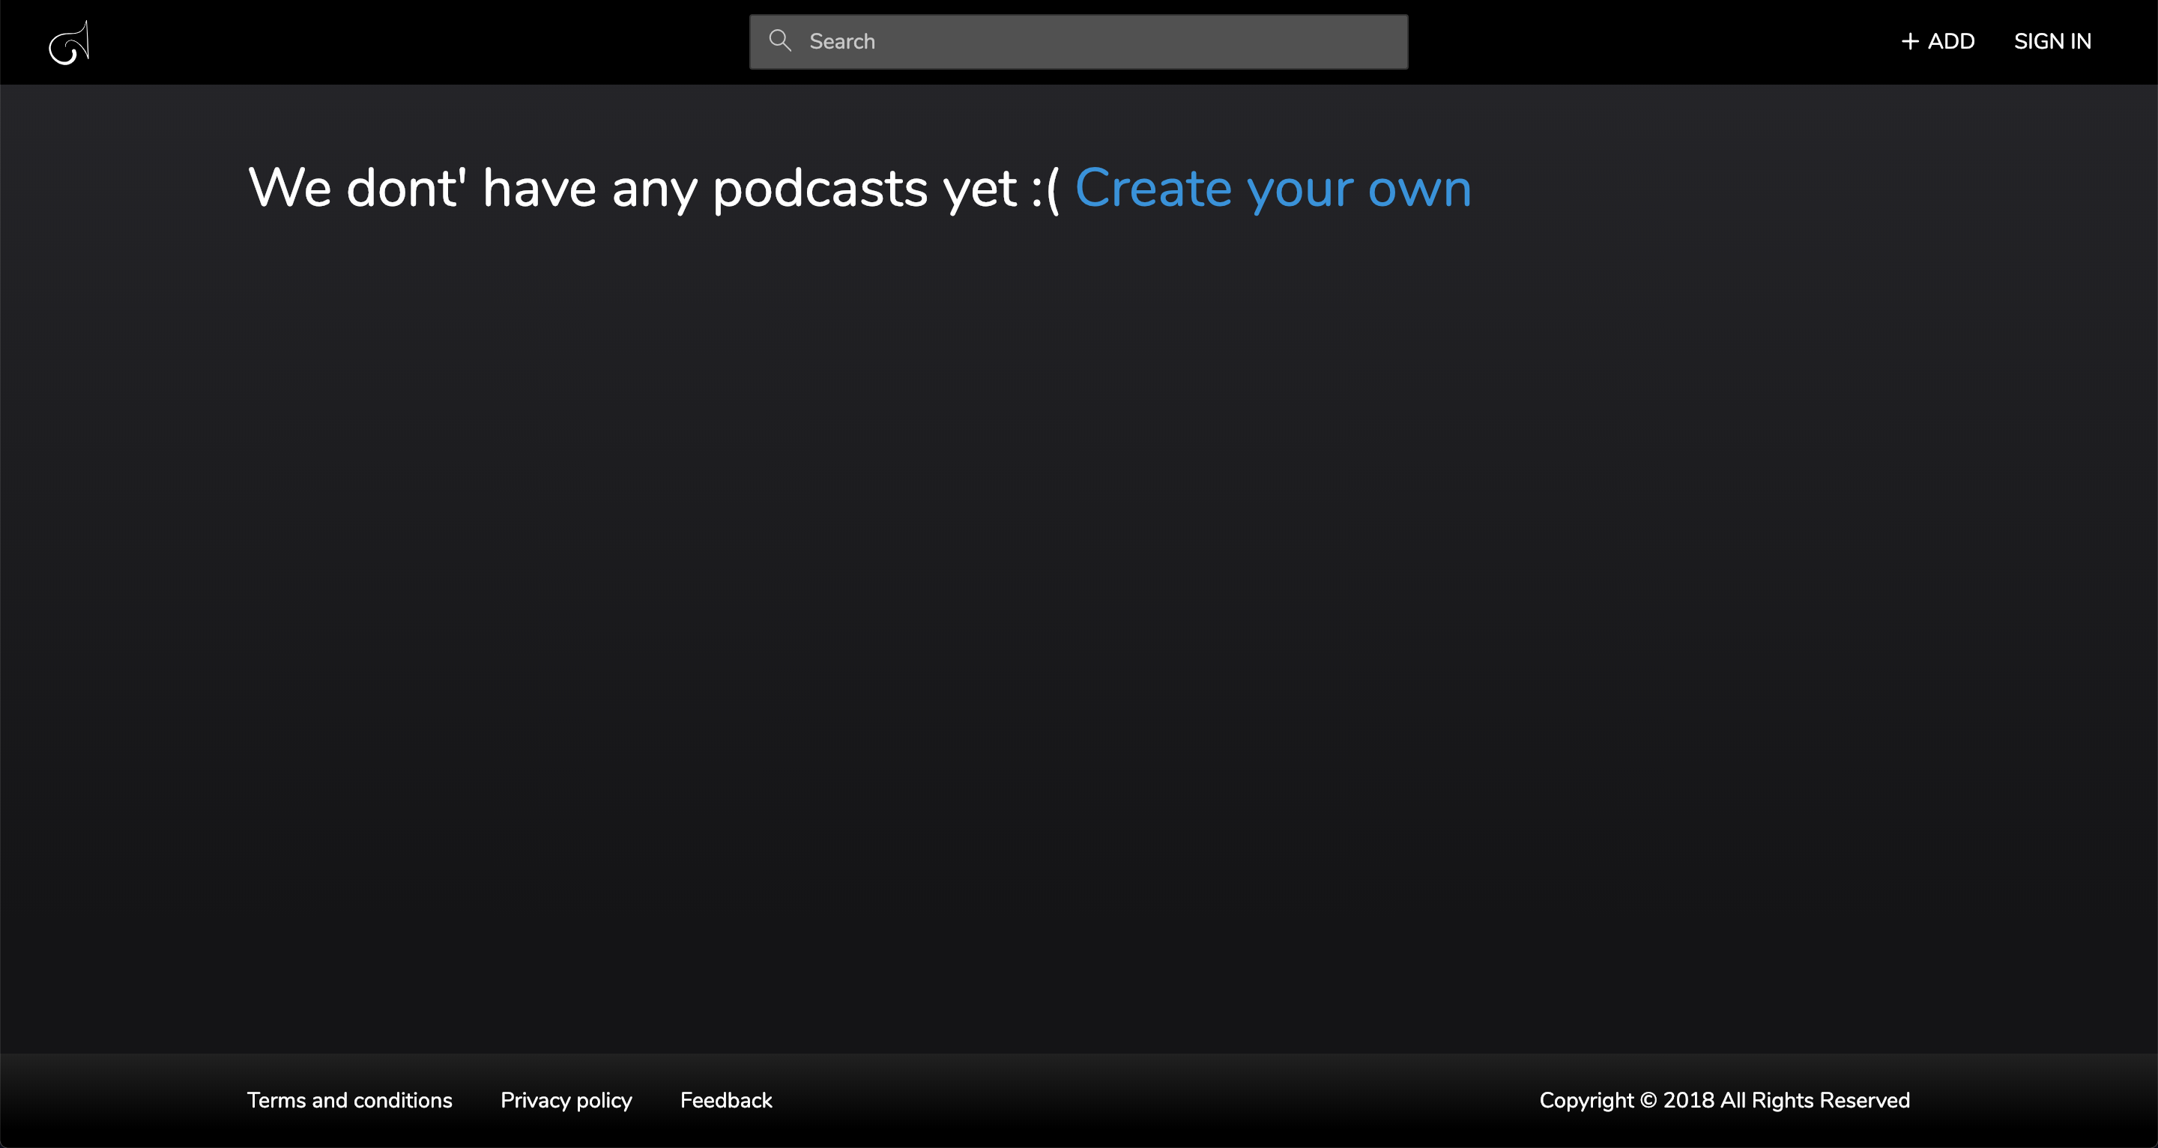Open the Feedback link in the footer
The height and width of the screenshot is (1148, 2158).
pos(725,1100)
